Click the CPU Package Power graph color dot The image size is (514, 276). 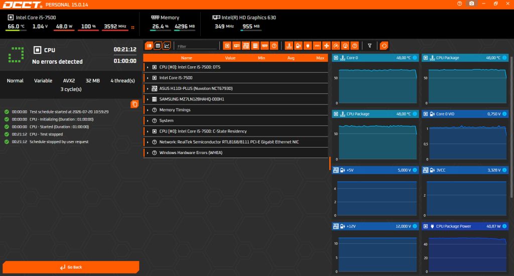tap(504, 226)
